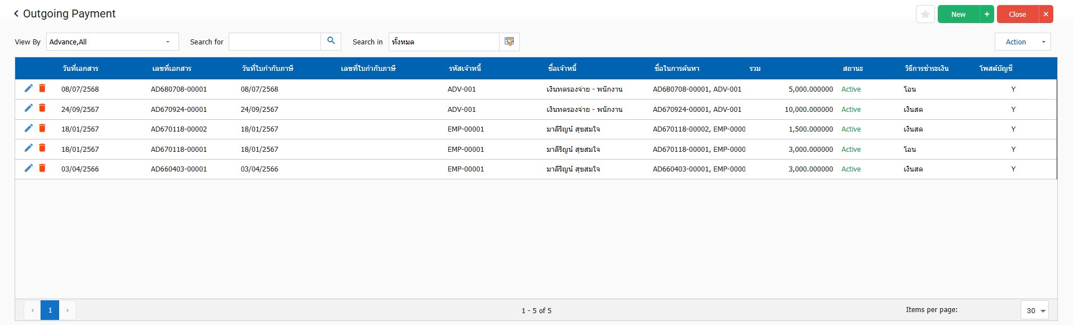Click the New button

tap(958, 14)
